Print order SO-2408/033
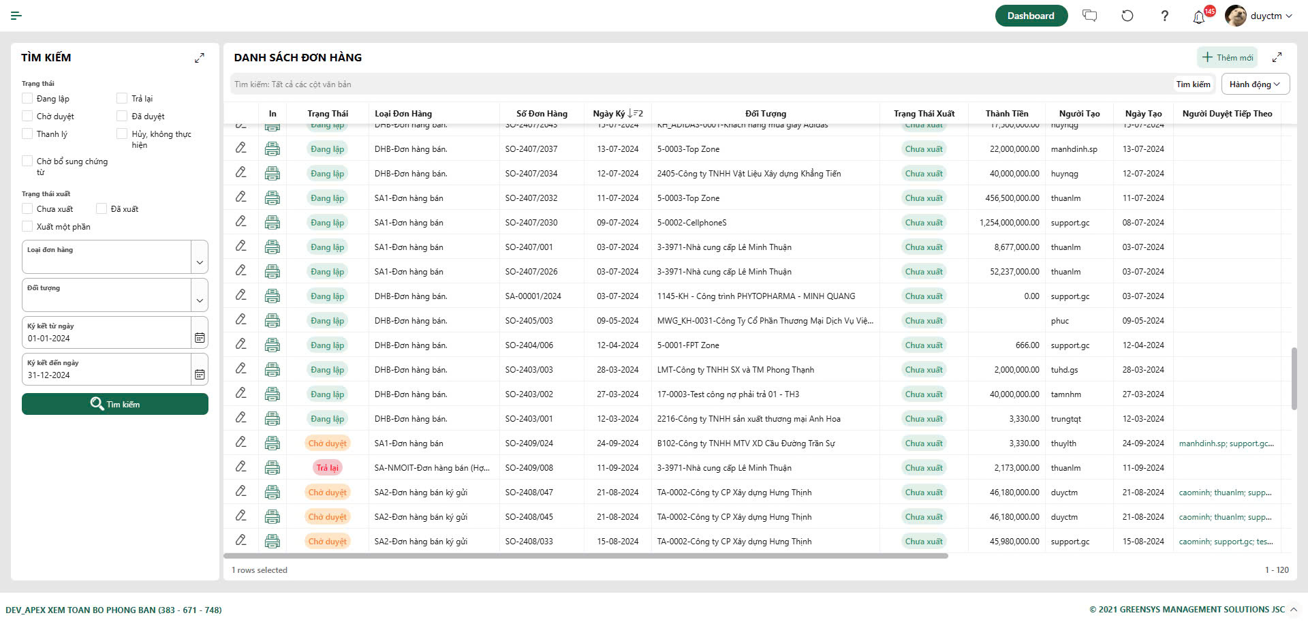The height and width of the screenshot is (624, 1308). [x=272, y=541]
